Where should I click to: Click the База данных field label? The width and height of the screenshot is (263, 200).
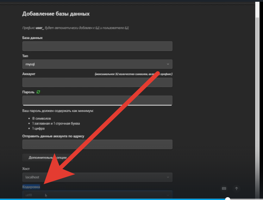point(32,38)
